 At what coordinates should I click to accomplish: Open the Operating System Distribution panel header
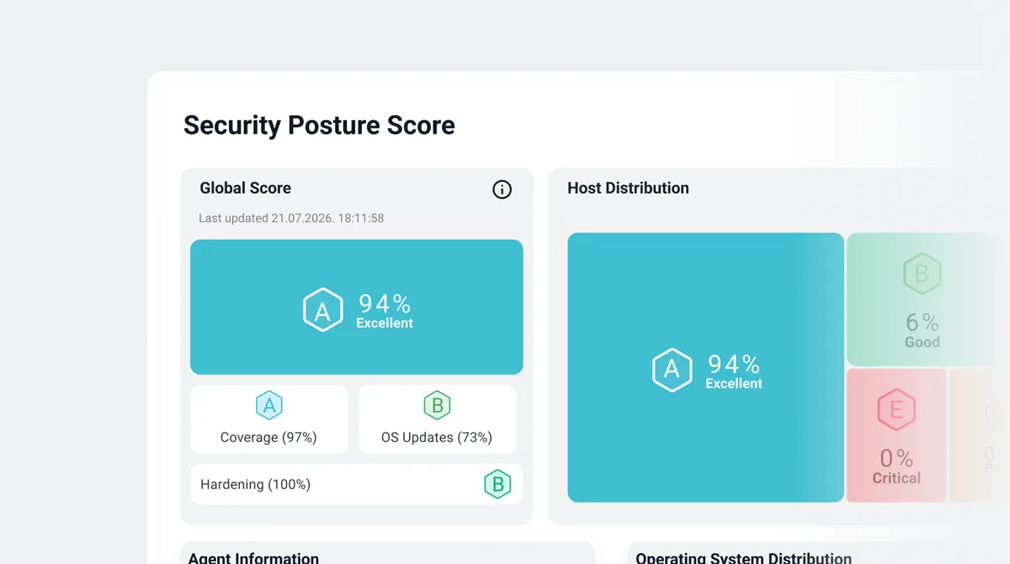(x=743, y=558)
